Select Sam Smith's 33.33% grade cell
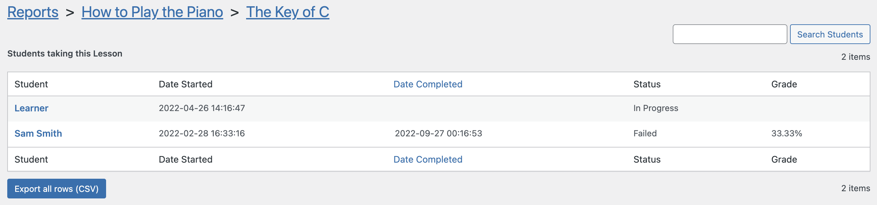Viewport: 877px width, 205px height. [x=786, y=134]
